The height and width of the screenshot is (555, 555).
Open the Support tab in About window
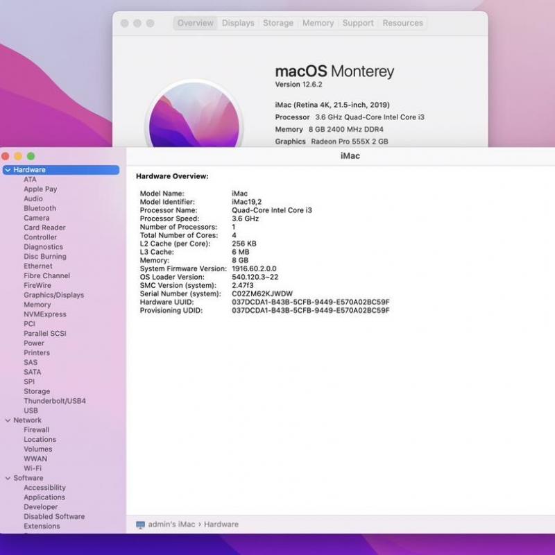358,23
